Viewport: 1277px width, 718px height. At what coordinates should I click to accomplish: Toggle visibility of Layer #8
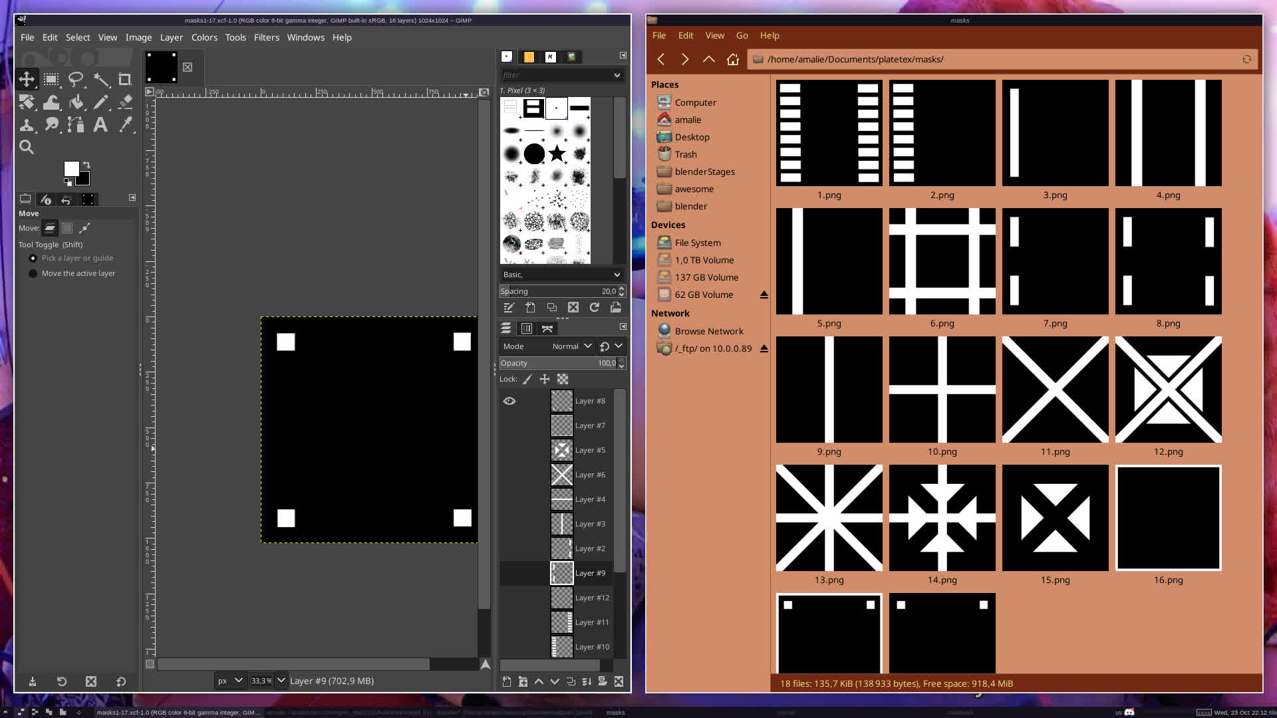509,401
